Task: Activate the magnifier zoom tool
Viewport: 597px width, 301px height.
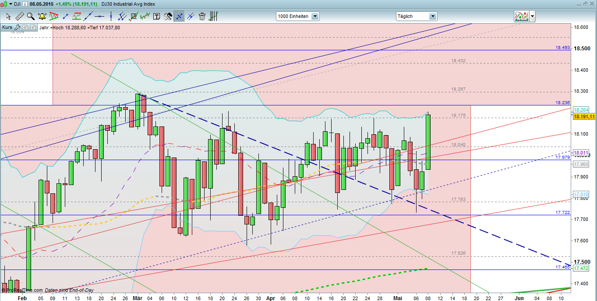Action: click(31, 17)
